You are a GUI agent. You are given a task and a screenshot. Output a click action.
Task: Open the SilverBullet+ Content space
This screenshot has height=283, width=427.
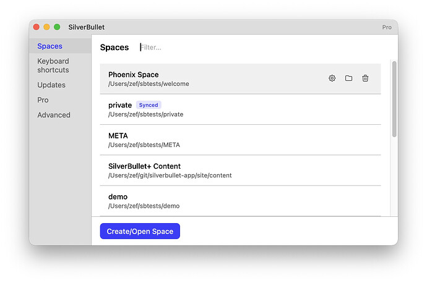240,171
